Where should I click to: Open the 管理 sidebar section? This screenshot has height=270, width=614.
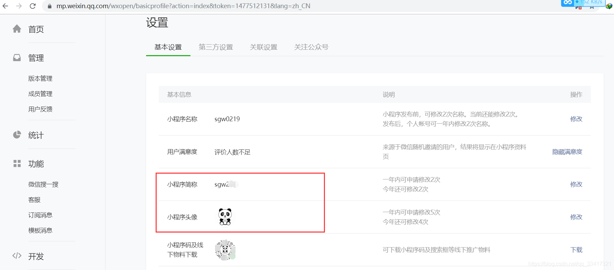[x=36, y=58]
